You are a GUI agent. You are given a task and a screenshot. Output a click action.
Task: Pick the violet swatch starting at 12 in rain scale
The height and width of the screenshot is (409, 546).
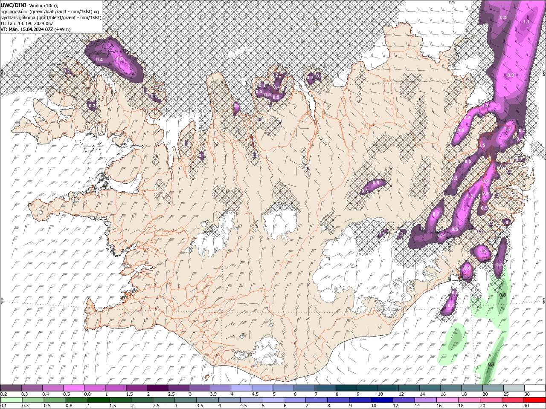(404, 400)
